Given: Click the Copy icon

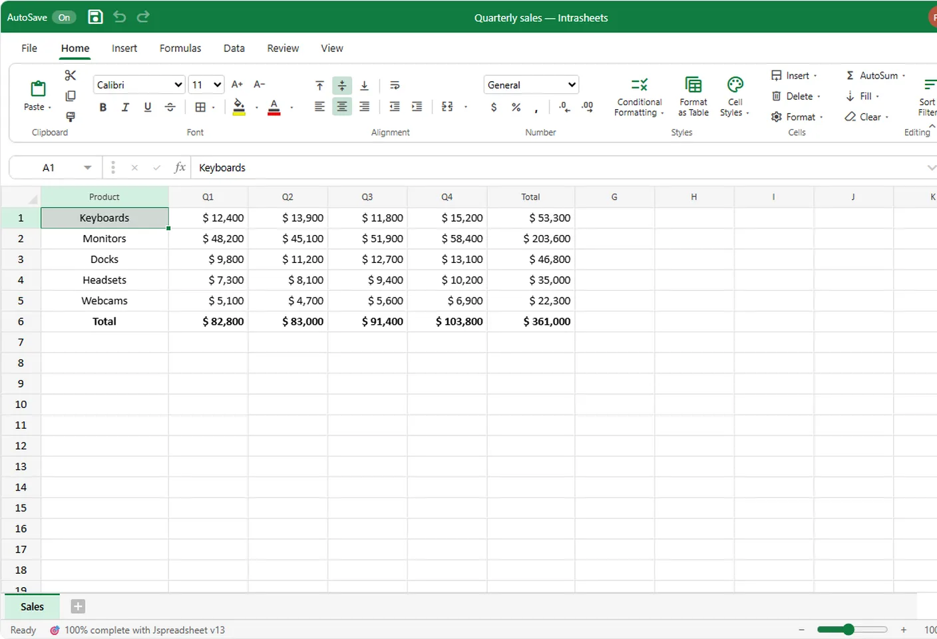Looking at the screenshot, I should pos(71,96).
